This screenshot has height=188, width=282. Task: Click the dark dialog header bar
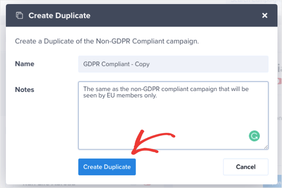pyautogui.click(x=141, y=15)
